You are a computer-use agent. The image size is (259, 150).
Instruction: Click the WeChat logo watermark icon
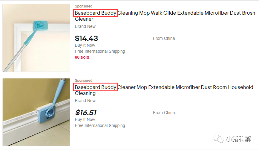pos(219,139)
